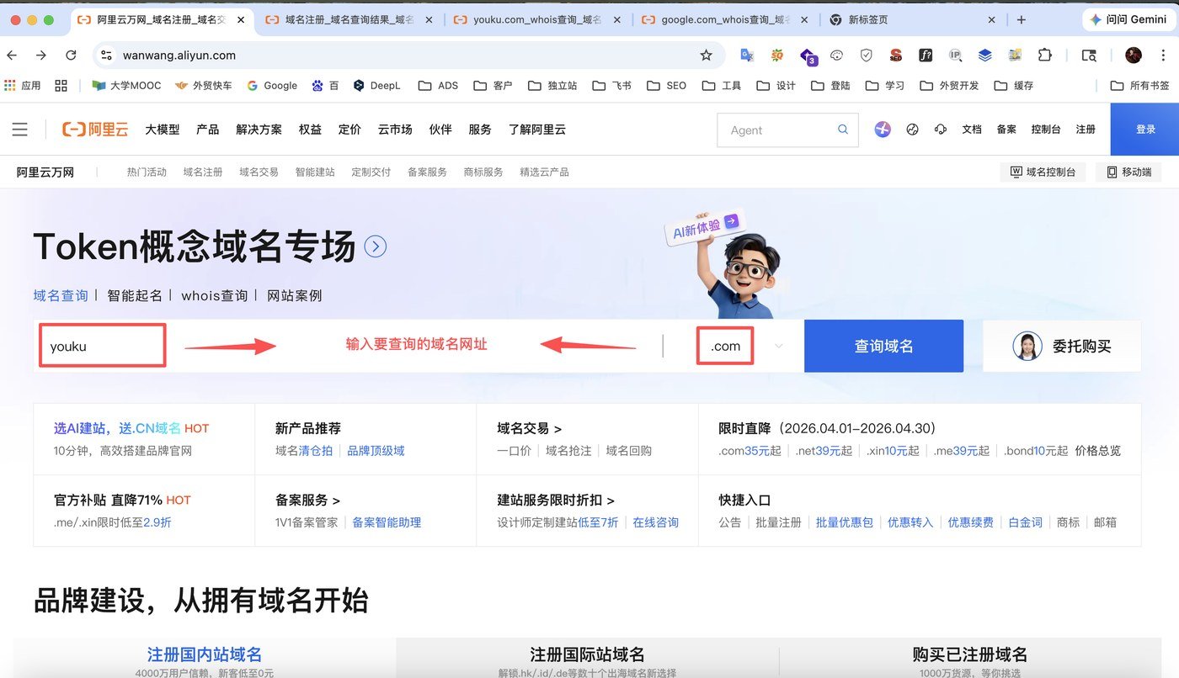The width and height of the screenshot is (1179, 678).
Task: Close the 新标签页 tab
Action: pyautogui.click(x=990, y=19)
